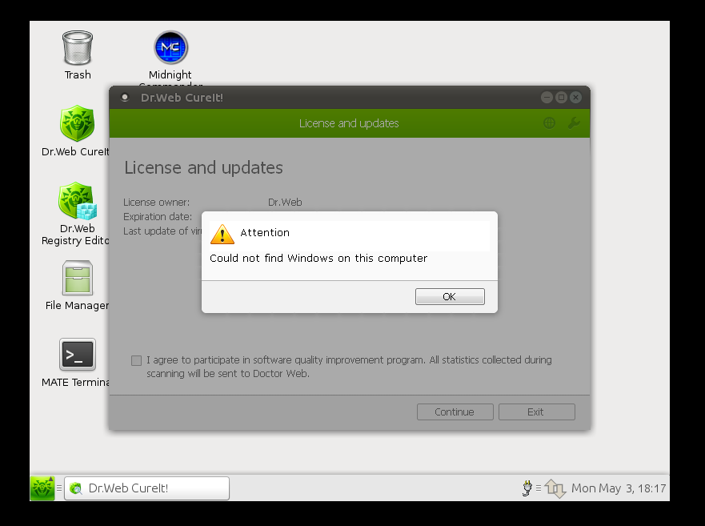705x526 pixels.
Task: Click the network arrows tray icon
Action: [x=555, y=488]
